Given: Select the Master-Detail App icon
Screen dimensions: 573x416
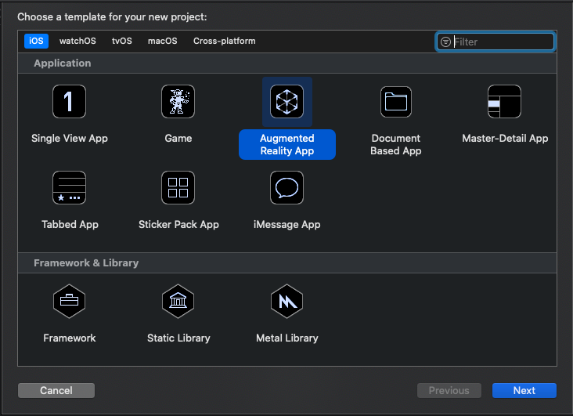Looking at the screenshot, I should pos(504,101).
